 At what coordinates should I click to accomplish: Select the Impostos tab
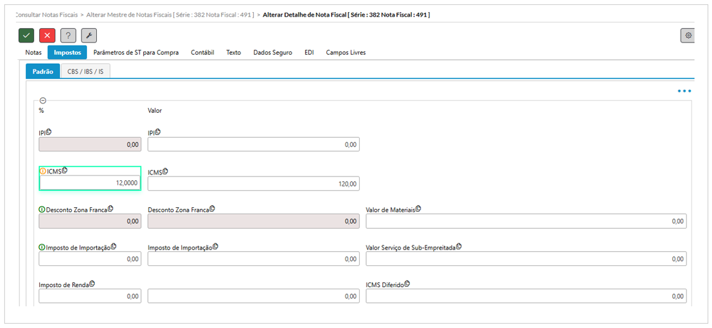67,53
